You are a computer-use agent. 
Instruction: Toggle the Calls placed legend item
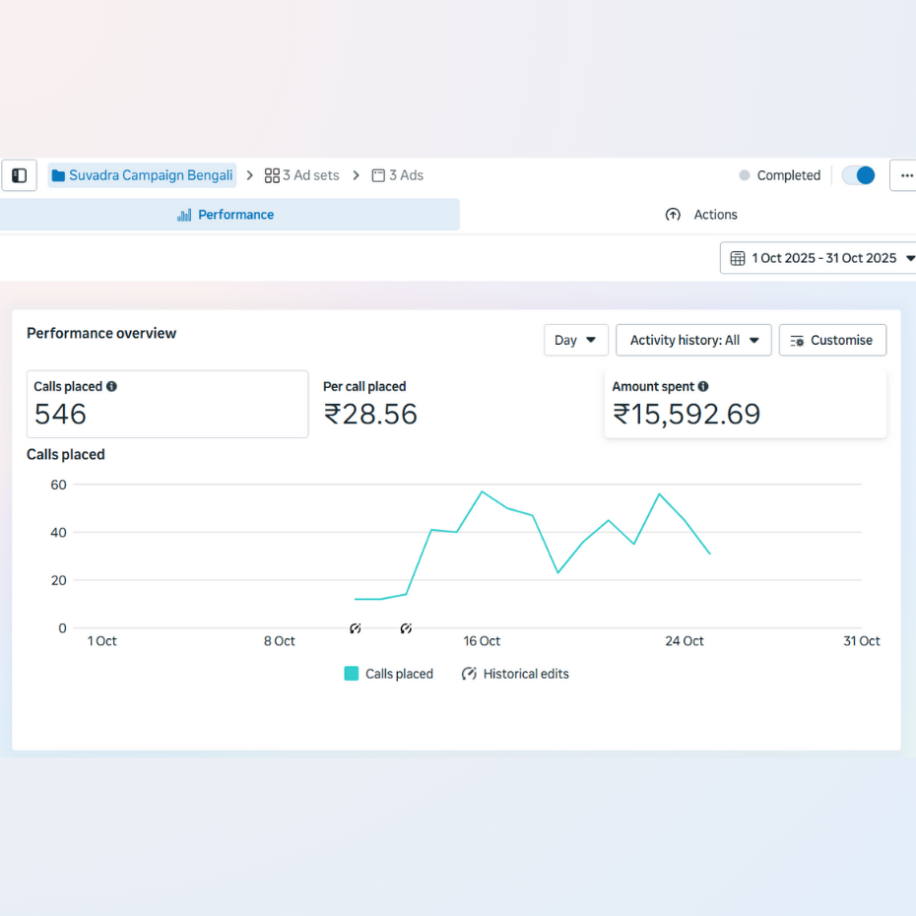(389, 674)
